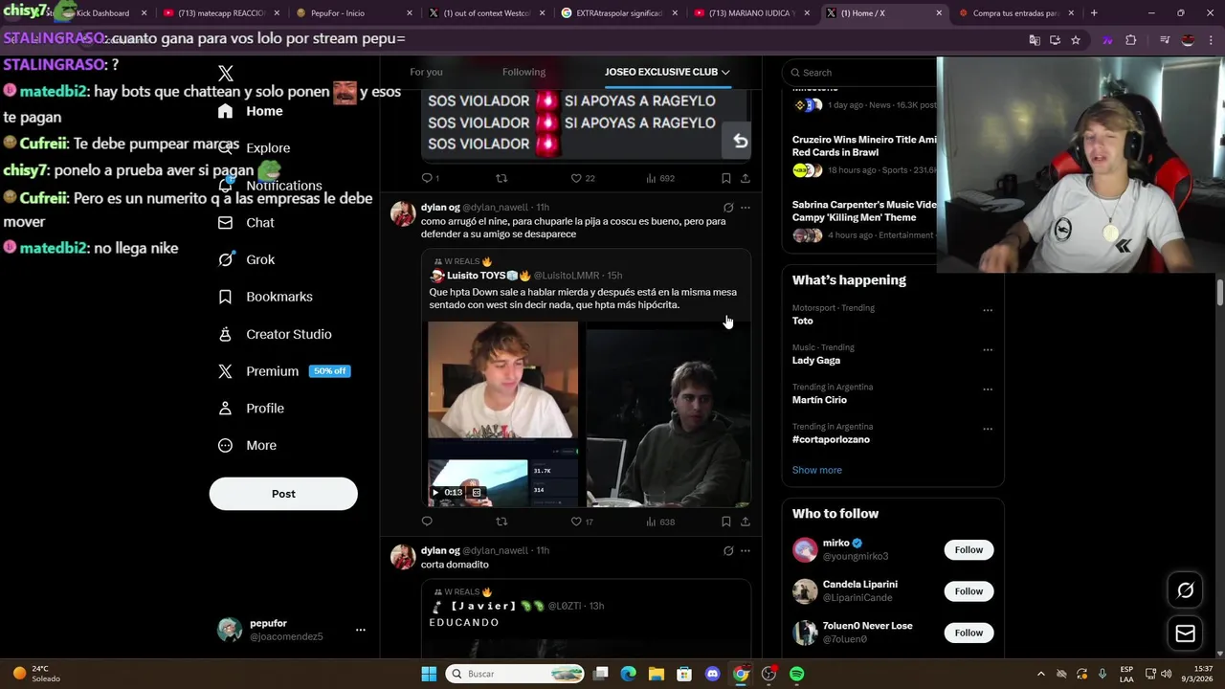This screenshot has width=1225, height=689.
Task: Open Toto trending topic
Action: pos(802,322)
